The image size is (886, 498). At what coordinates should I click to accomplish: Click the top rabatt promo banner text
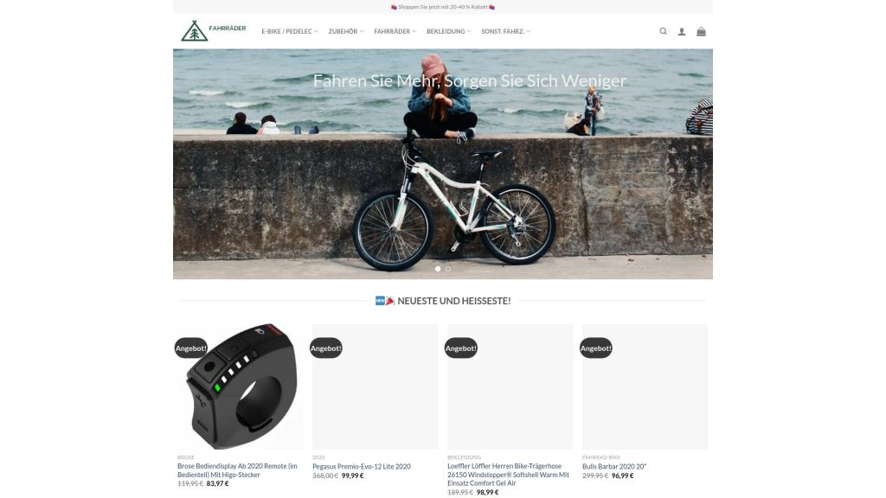[443, 7]
